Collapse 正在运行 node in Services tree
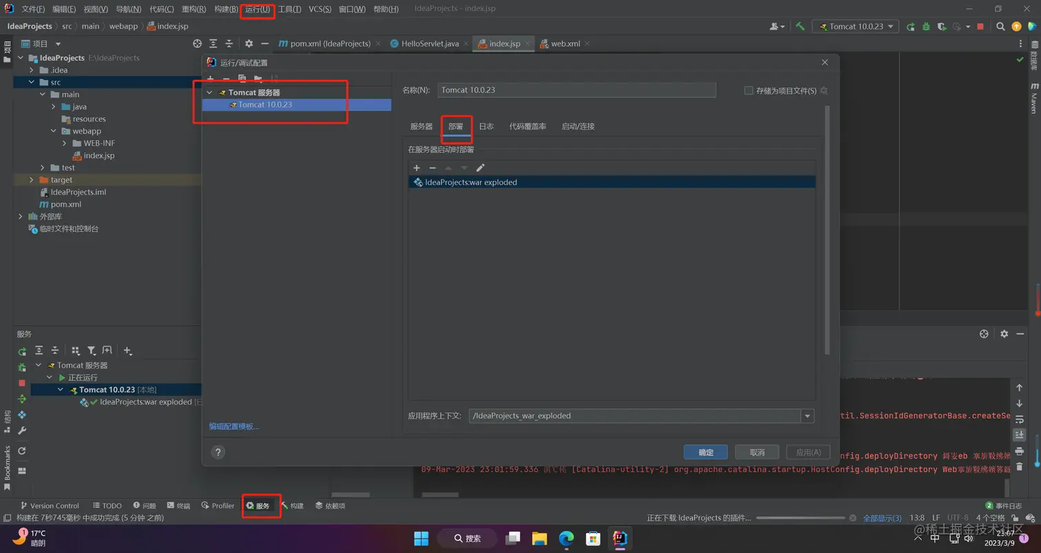The image size is (1041, 553). (x=50, y=378)
